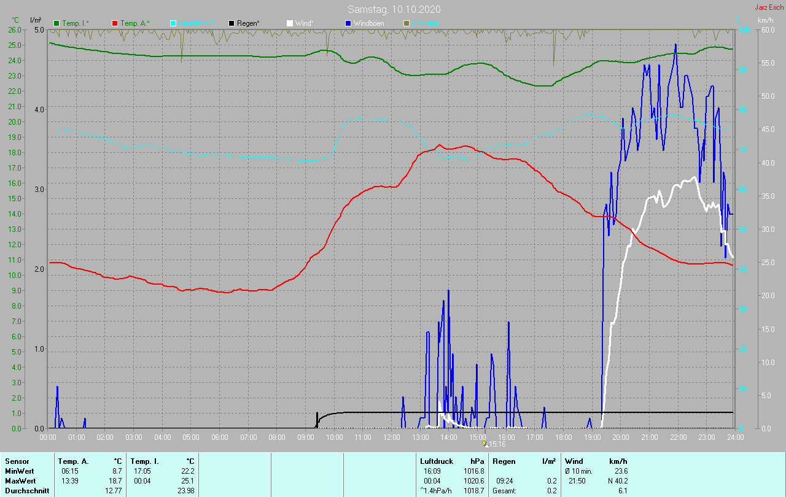Click the average wind value "6.1"
Viewport: 786px width, 497px height.
pos(623,491)
